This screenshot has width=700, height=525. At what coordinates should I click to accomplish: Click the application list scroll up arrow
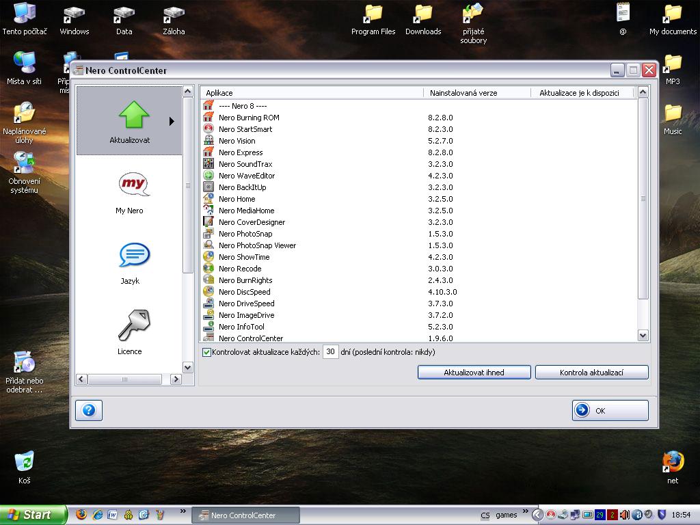[643, 92]
